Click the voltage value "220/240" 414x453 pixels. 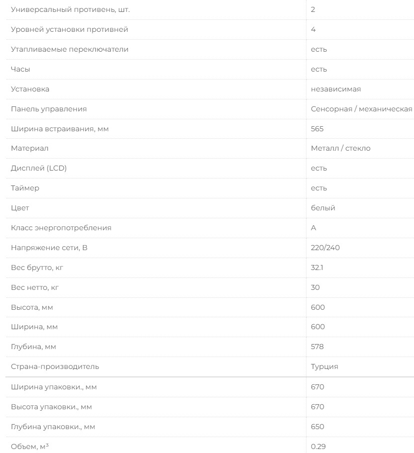click(325, 248)
